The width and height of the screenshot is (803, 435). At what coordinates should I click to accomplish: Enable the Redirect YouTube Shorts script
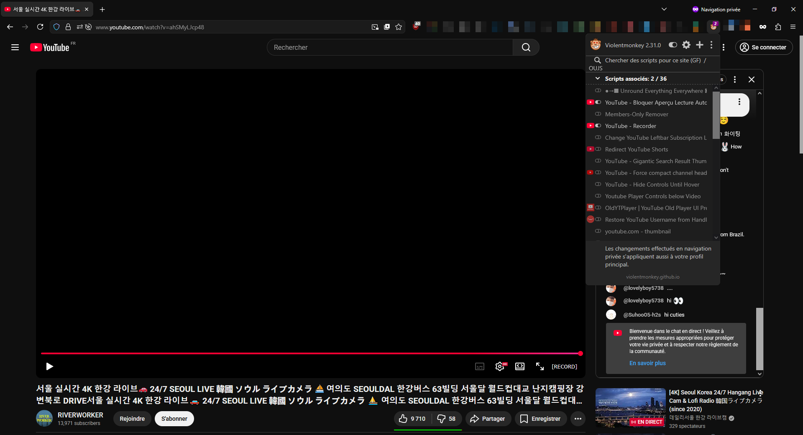pyautogui.click(x=598, y=149)
